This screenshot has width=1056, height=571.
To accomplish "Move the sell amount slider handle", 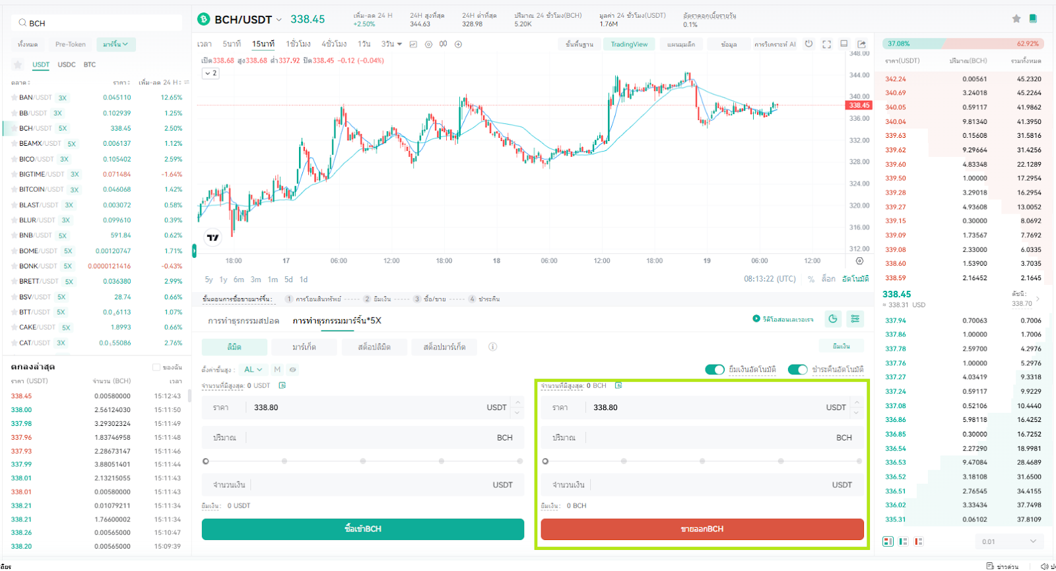I will (x=545, y=462).
